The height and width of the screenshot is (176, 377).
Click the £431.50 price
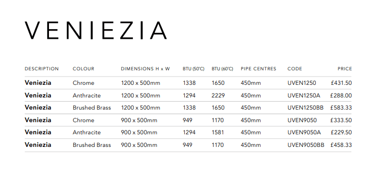(x=341, y=83)
